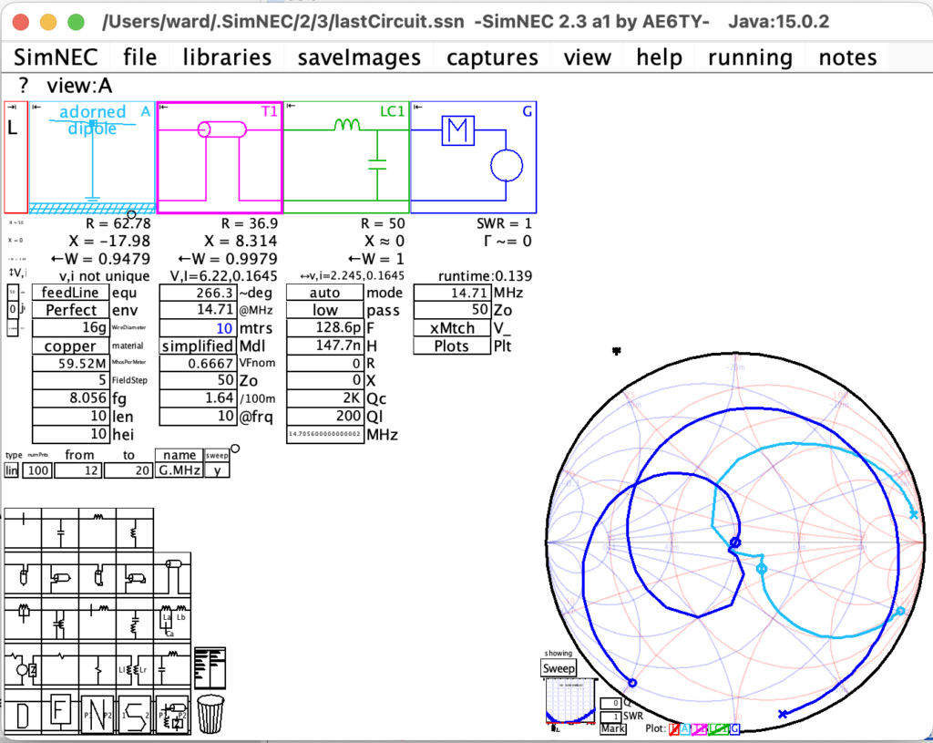Open the saveImages menu

click(358, 57)
